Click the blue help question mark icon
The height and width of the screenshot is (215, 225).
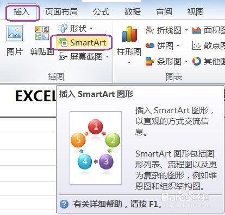[64, 204]
